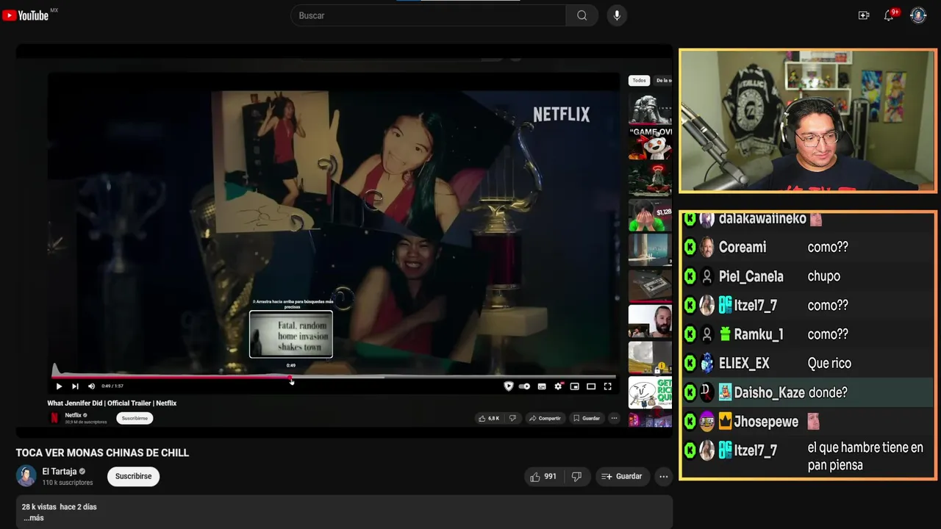
Task: Play the Netflix trailer in inner player
Action: [59, 386]
